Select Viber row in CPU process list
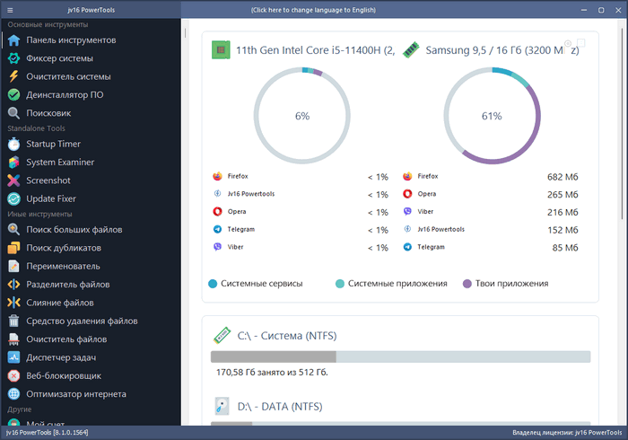The height and width of the screenshot is (440, 628). 301,247
